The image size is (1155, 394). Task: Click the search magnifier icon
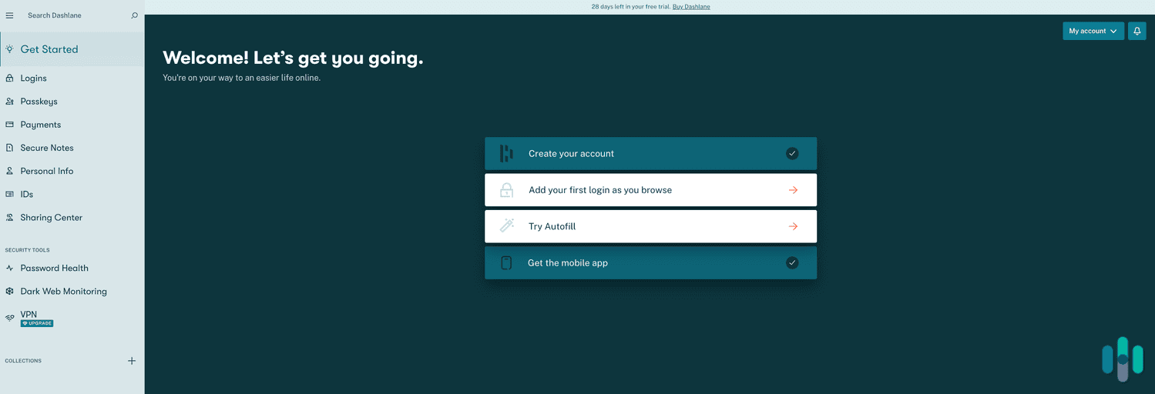pos(134,15)
